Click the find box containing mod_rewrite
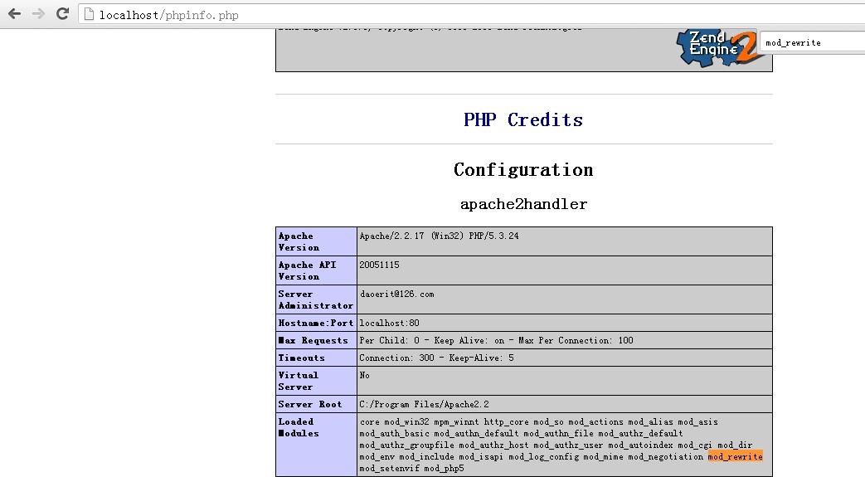 point(812,42)
